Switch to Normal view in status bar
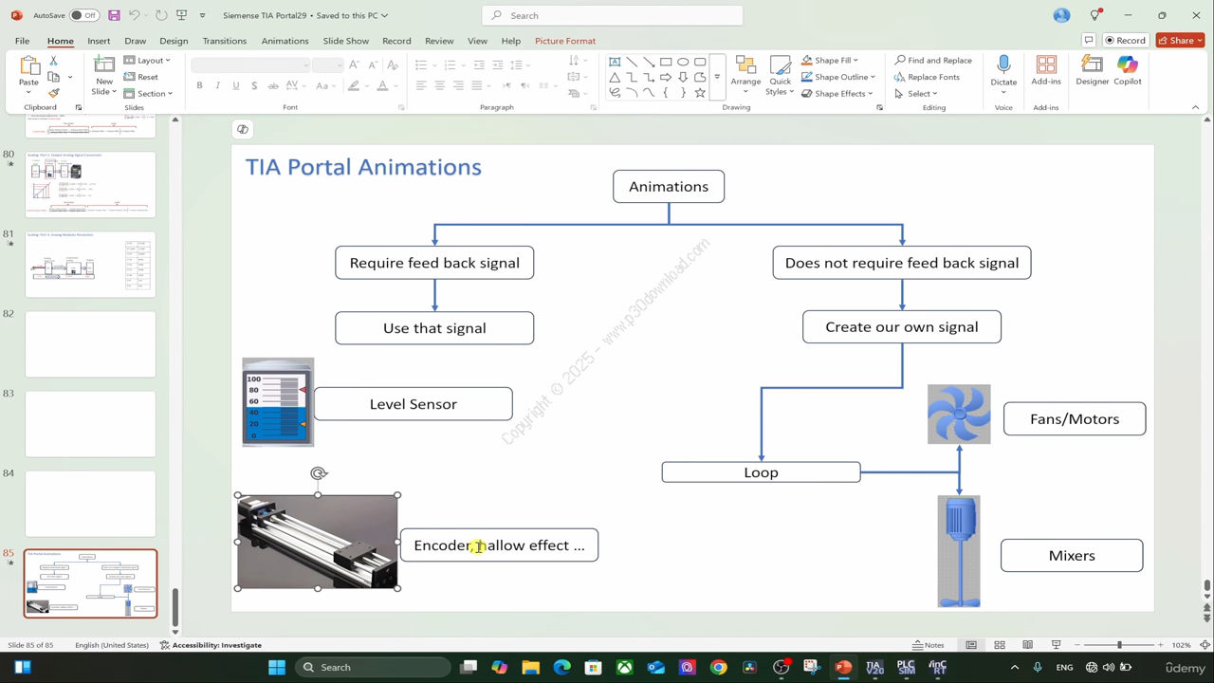The height and width of the screenshot is (683, 1214). 971,645
